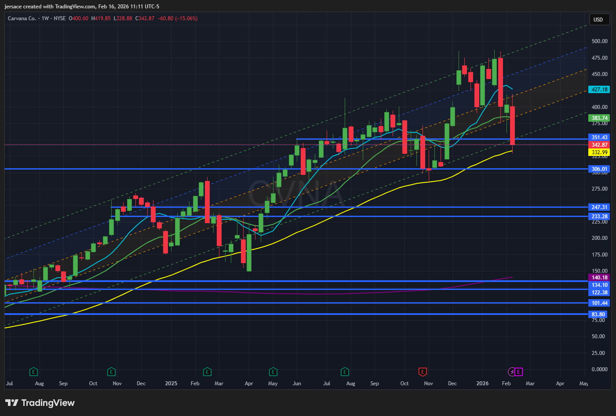Click the purple 140.18 price label
The width and height of the screenshot is (616, 416).
click(599, 278)
